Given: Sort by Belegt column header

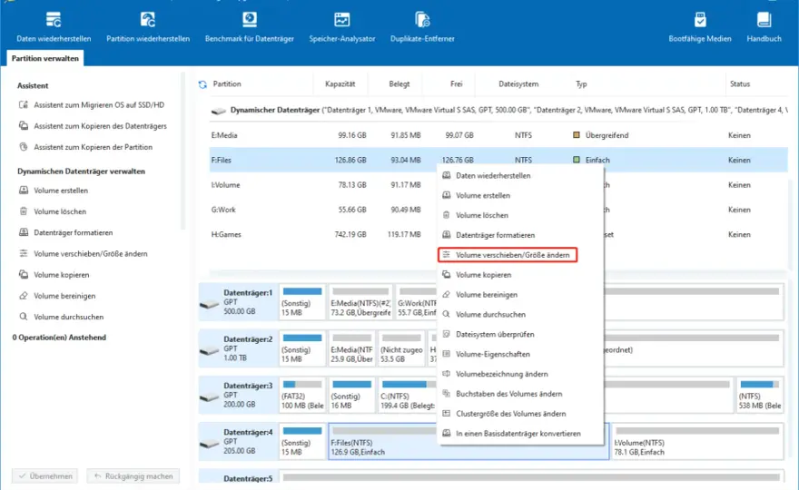Looking at the screenshot, I should [399, 84].
